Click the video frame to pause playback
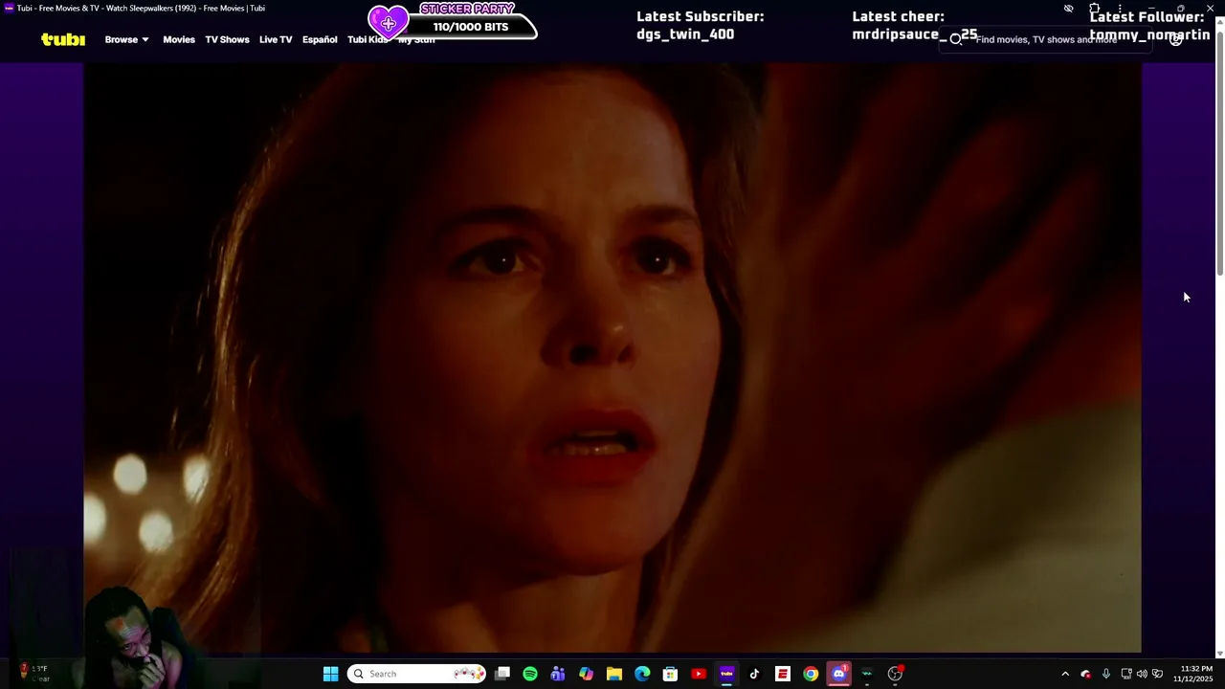The height and width of the screenshot is (689, 1225). (x=612, y=357)
